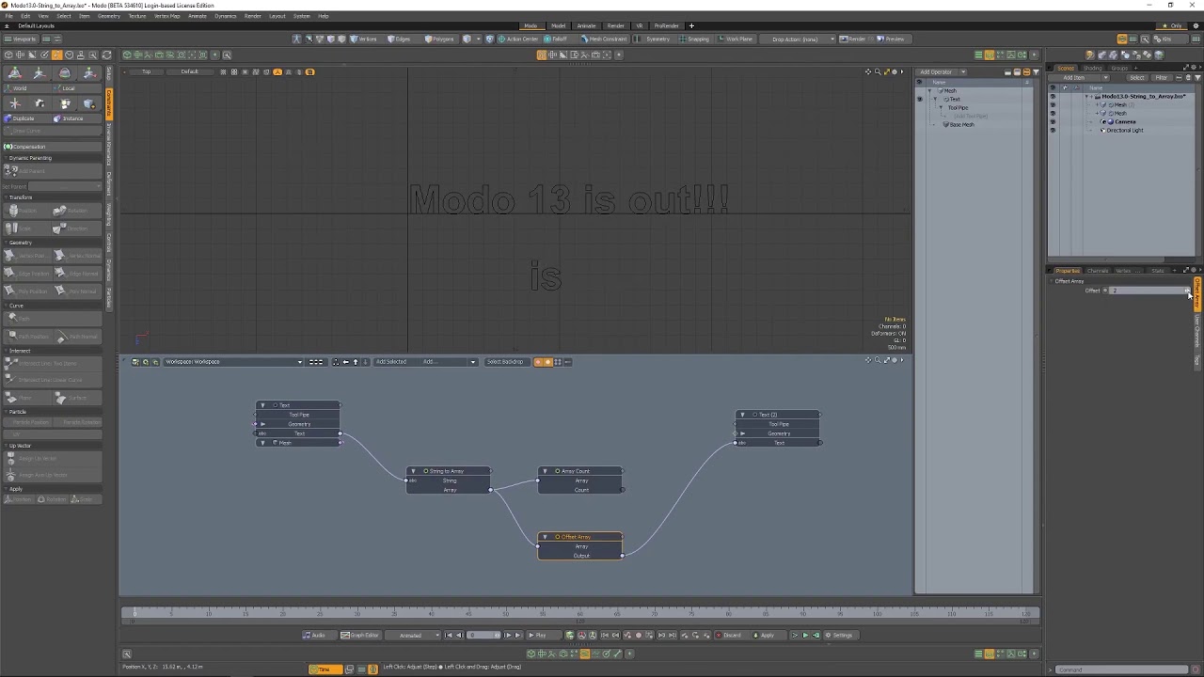This screenshot has width=1204, height=677.
Task: Toggle visibility eye of Text in mesh operations
Action: pos(920,99)
